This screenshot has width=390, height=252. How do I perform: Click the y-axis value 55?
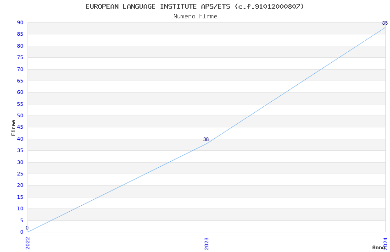click(x=20, y=104)
